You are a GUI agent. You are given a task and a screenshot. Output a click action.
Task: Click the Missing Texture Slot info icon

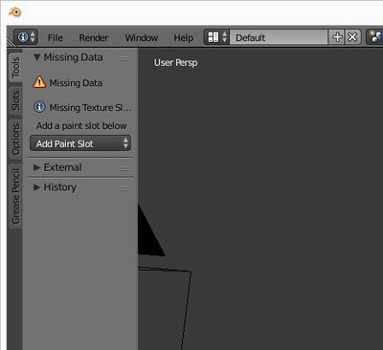pos(39,107)
